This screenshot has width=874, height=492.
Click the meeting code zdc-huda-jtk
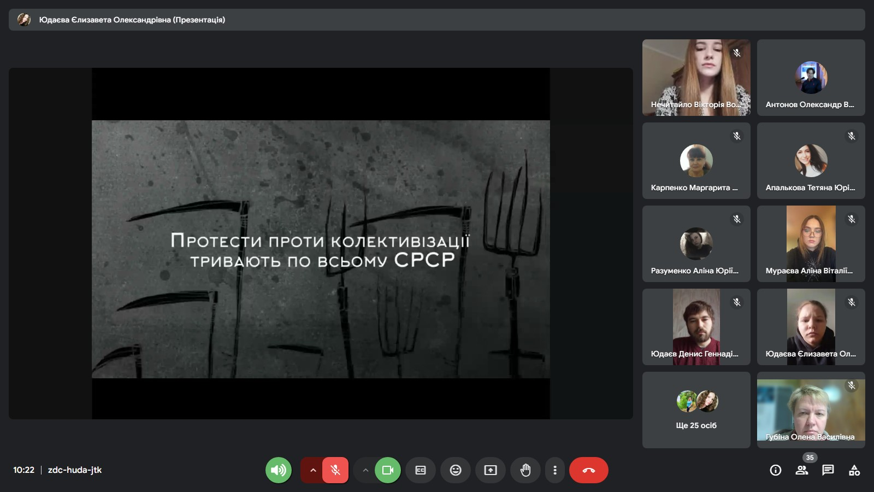75,470
